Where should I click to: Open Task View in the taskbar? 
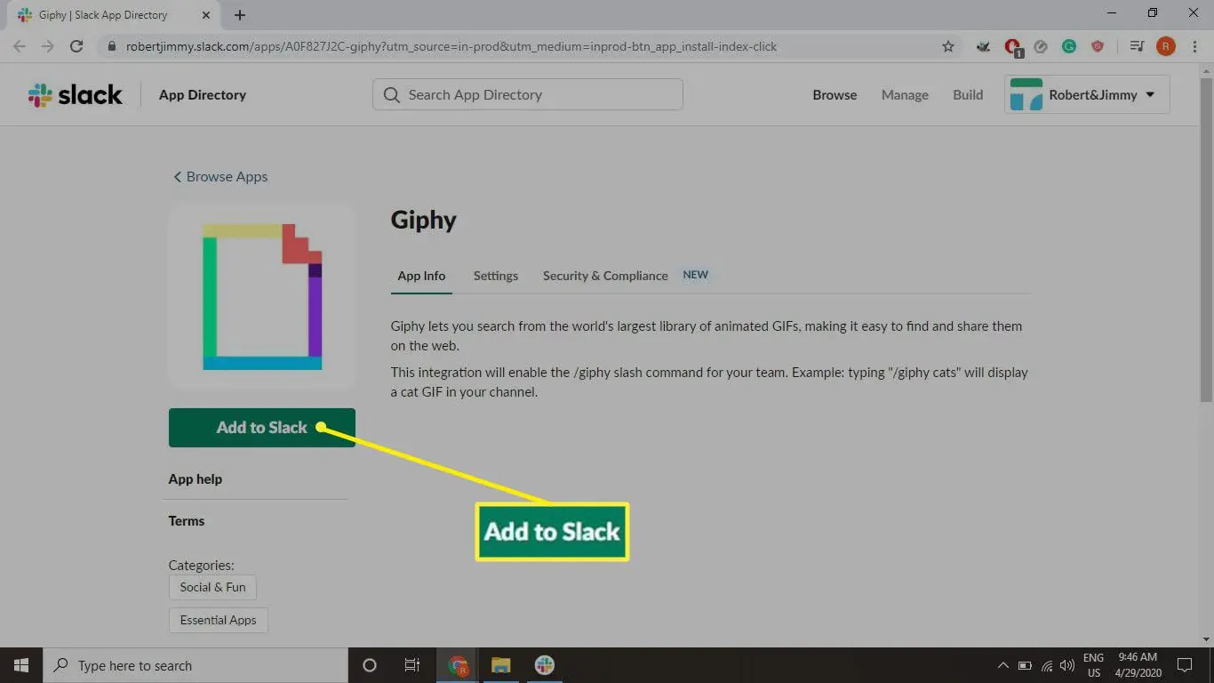point(412,665)
